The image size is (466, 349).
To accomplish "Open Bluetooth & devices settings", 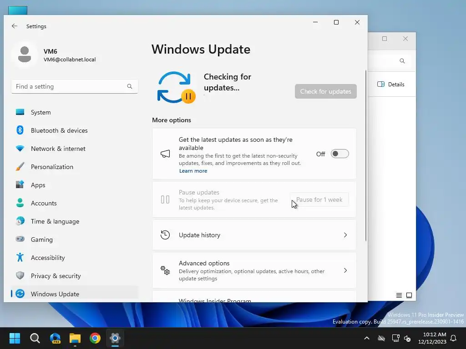I will (74, 130).
